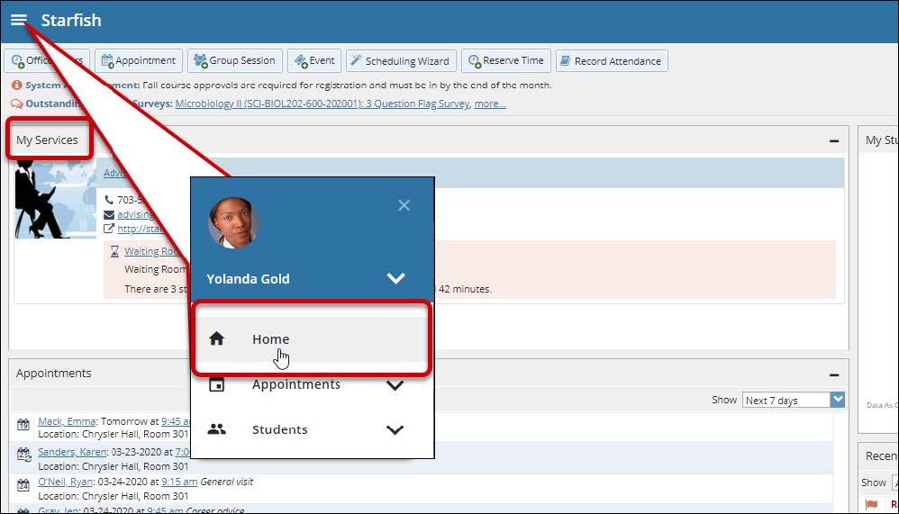Open the Scheduling Wizard

[401, 61]
